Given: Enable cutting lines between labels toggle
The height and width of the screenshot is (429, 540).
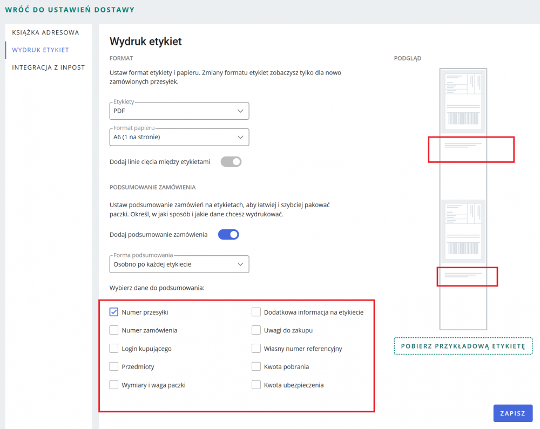Looking at the screenshot, I should click(231, 161).
